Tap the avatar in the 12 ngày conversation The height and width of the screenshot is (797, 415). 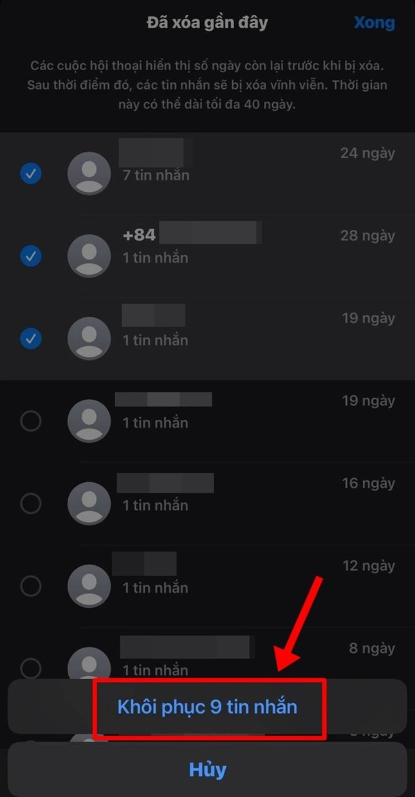(x=89, y=586)
